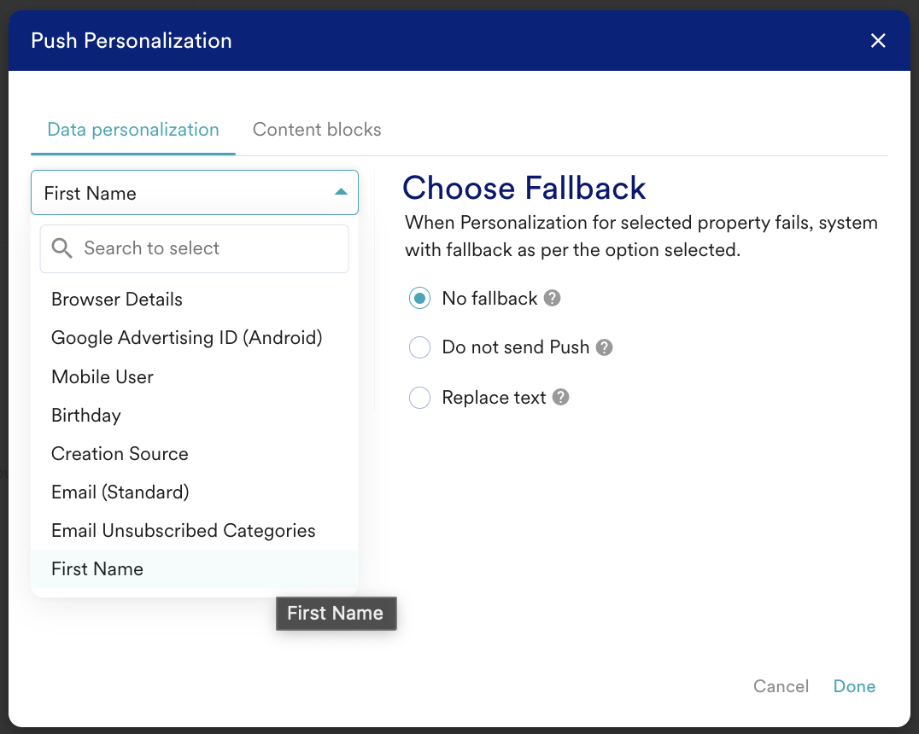Select Birthday from the property list
Image resolution: width=919 pixels, height=734 pixels.
(194, 416)
